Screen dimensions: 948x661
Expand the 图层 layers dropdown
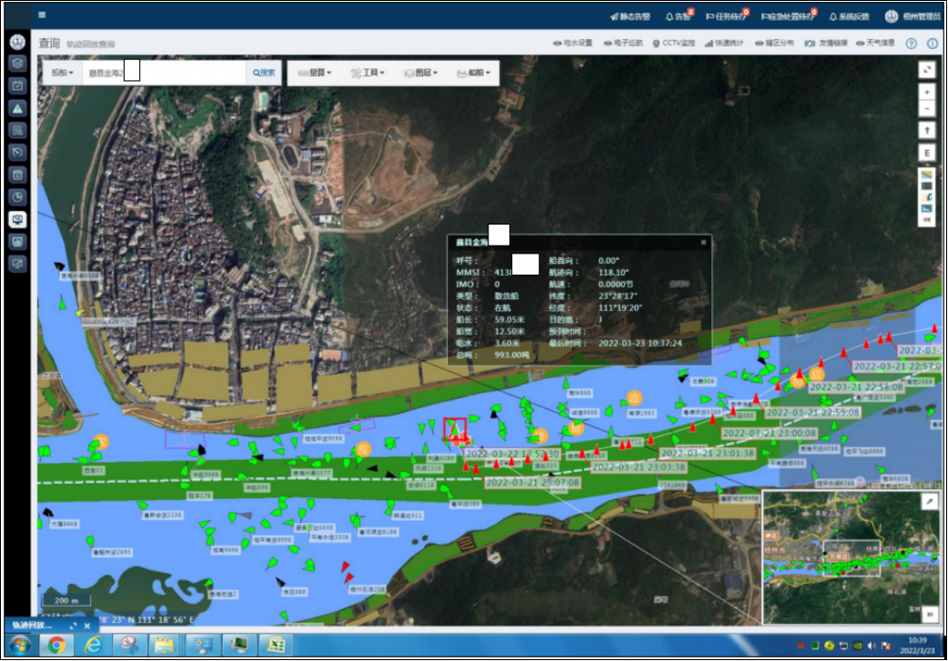[418, 73]
